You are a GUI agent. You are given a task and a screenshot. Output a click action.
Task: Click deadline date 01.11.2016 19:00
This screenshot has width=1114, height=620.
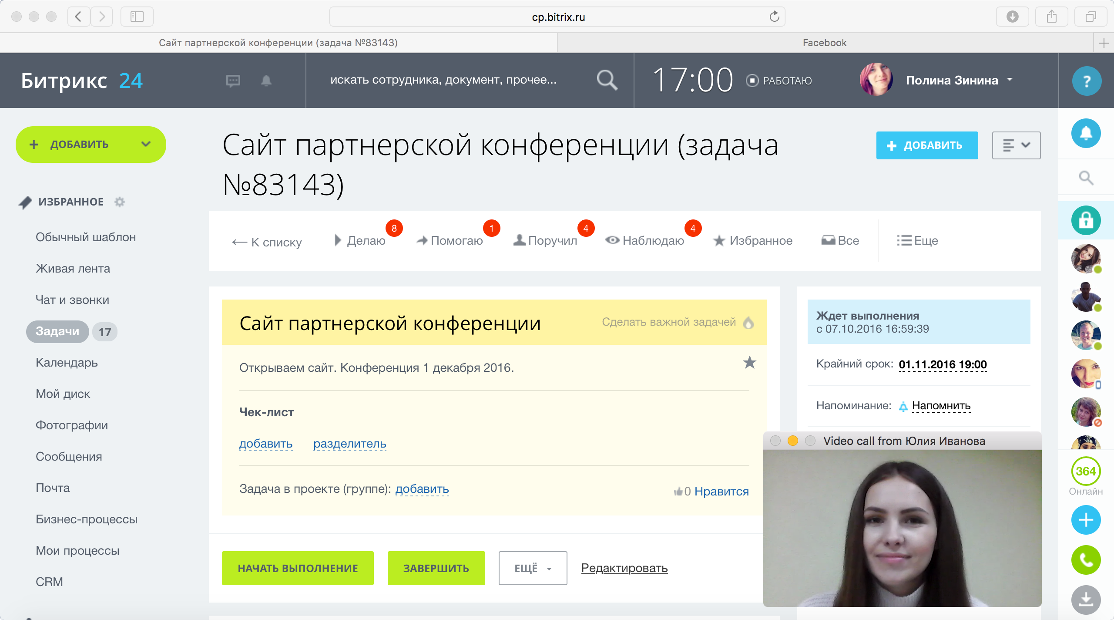click(943, 364)
